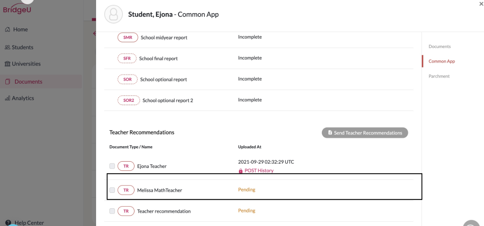Click the Incomplete status of School optional report

pyautogui.click(x=250, y=79)
